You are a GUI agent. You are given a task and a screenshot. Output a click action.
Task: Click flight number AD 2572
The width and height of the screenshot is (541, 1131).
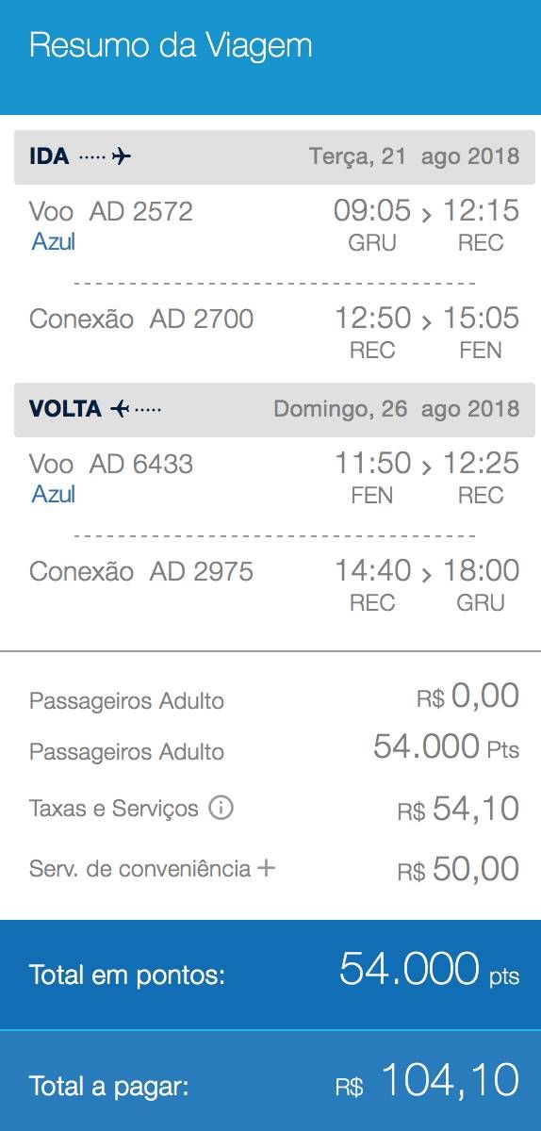(141, 211)
